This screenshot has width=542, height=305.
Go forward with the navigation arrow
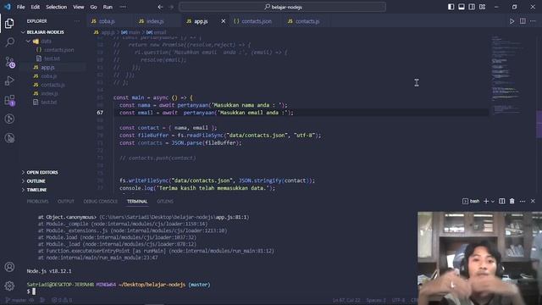coord(171,7)
